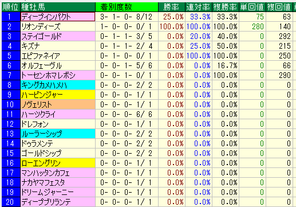Click the ルーラーシップ sire cell

coord(58,134)
